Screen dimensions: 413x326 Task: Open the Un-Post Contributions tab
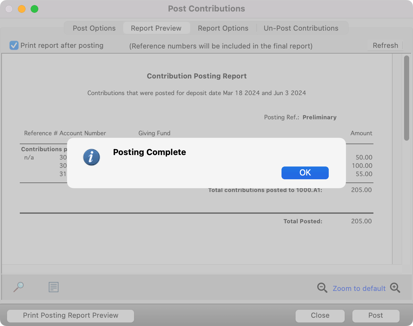tap(301, 28)
